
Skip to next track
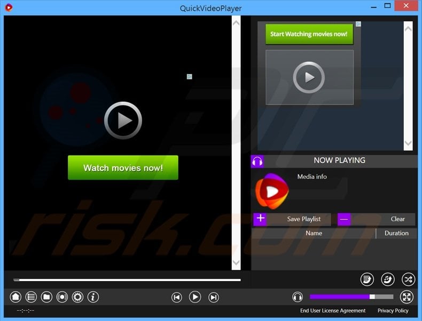click(x=214, y=297)
